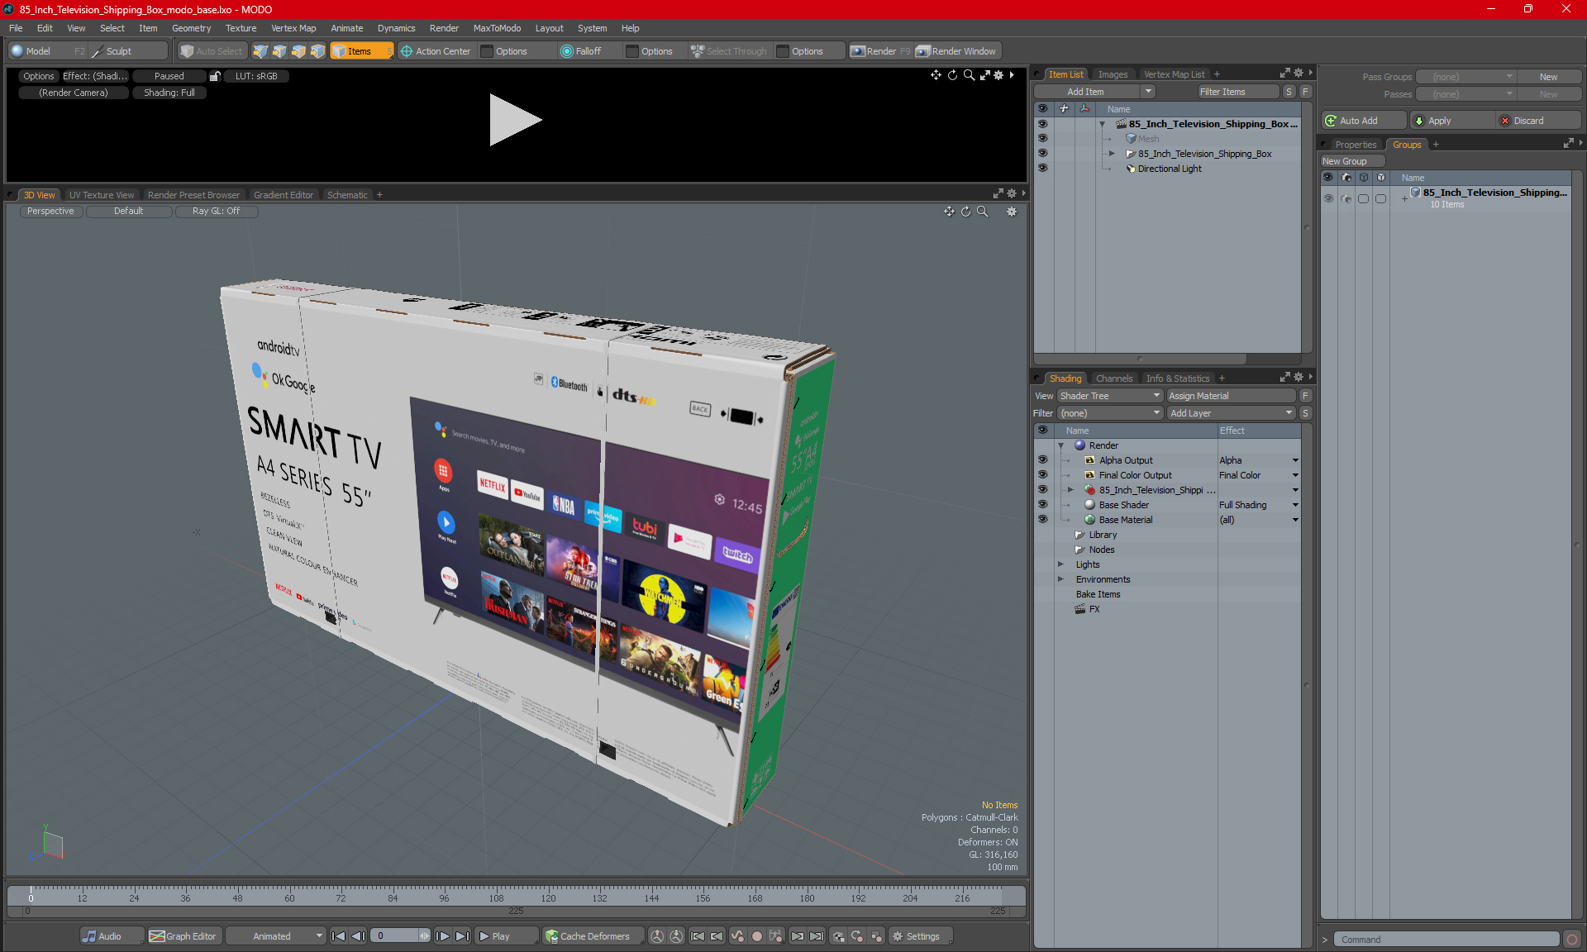Click the Render F9 button
The width and height of the screenshot is (1587, 952).
point(880,51)
